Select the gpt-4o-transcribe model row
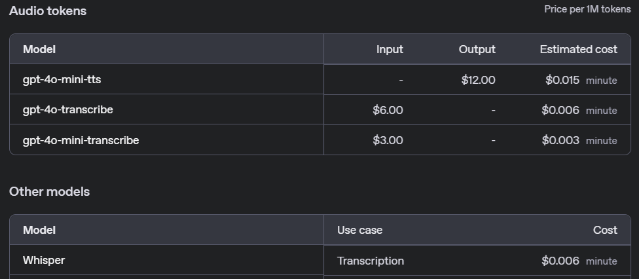The width and height of the screenshot is (639, 279). click(320, 110)
